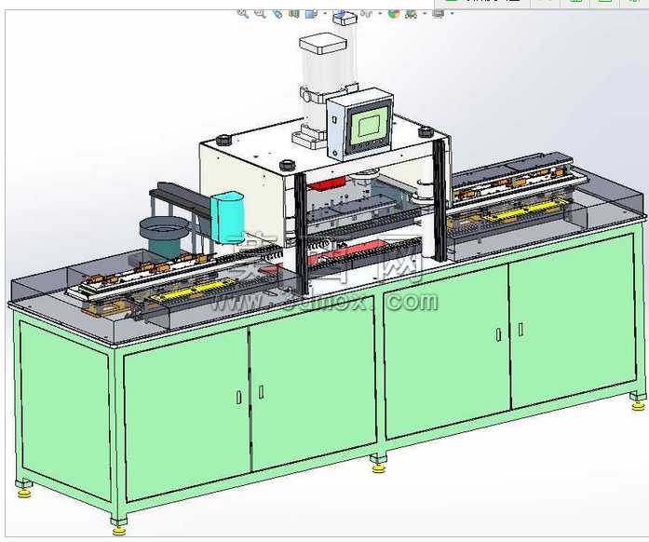Click the Apply Scene icon

click(x=411, y=14)
